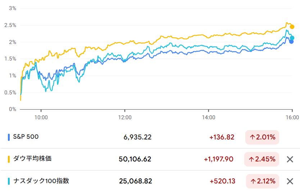Click the blue S&P 500 color marker
This screenshot has width=300, height=191.
click(x=9, y=137)
